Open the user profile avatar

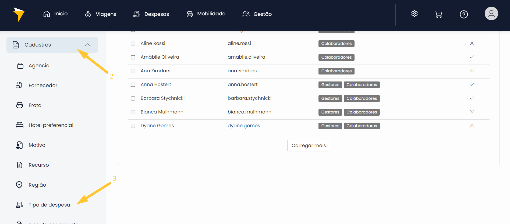tap(491, 14)
